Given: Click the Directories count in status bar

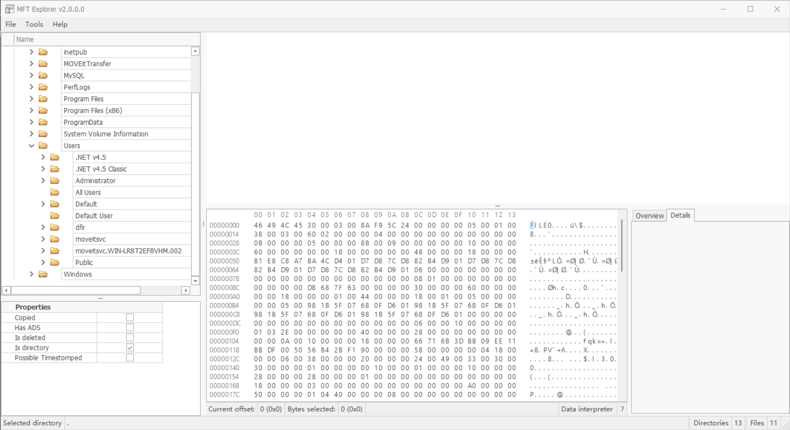Looking at the screenshot, I should (738, 423).
